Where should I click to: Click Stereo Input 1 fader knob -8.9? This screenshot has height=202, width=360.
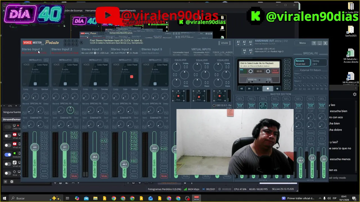pyautogui.click(x=35, y=147)
